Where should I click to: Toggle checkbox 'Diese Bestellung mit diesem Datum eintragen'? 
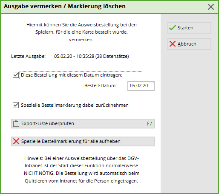point(16,75)
